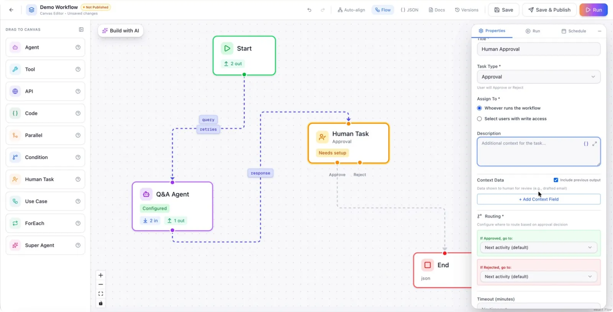Minimize the properties panel
This screenshot has width=613, height=312.
[600, 31]
